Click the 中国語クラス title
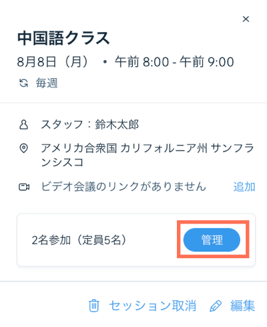The width and height of the screenshot is (267, 327). coord(63,38)
